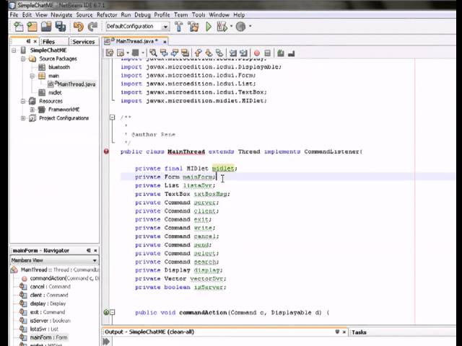Open the Debug Project dropdown arrow
This screenshot has height=346, width=462.
pyautogui.click(x=231, y=26)
